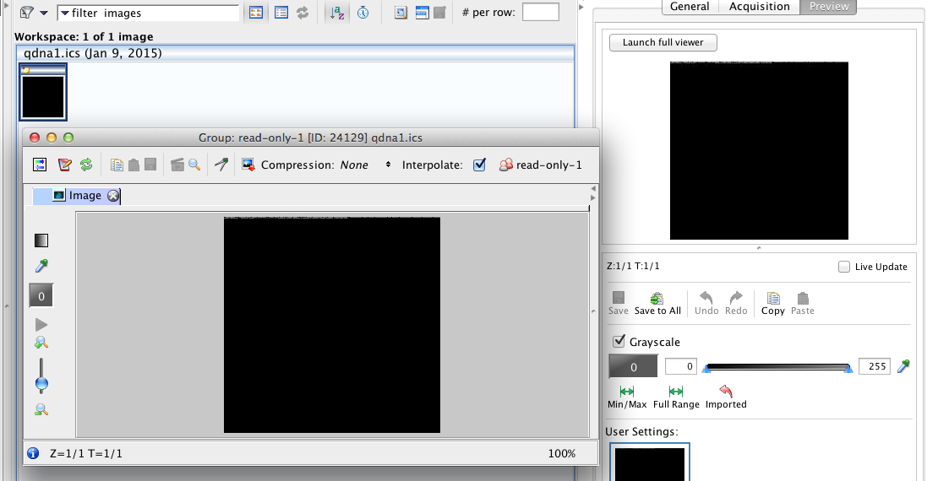Image resolution: width=927 pixels, height=481 pixels.
Task: Disable the Grayscale checkbox
Action: (619, 342)
